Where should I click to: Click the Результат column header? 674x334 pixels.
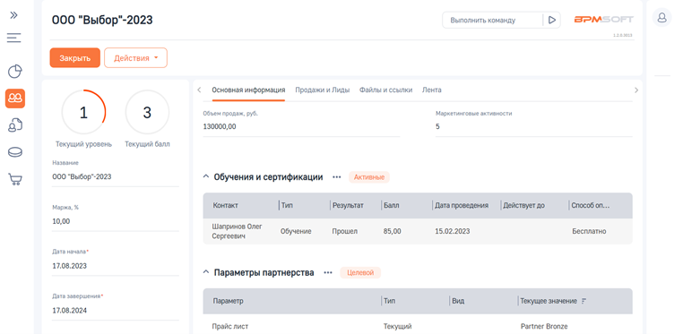coord(348,205)
